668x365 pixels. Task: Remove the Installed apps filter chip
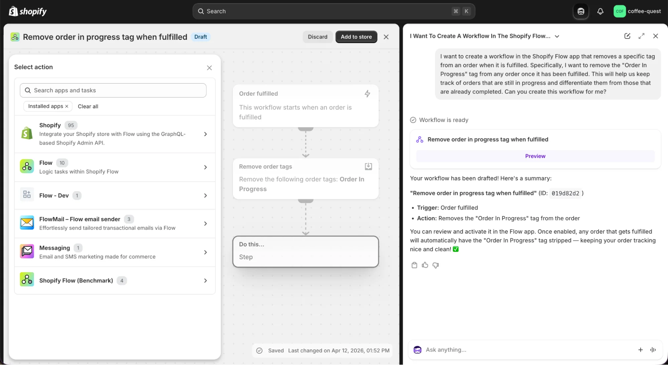click(x=67, y=106)
